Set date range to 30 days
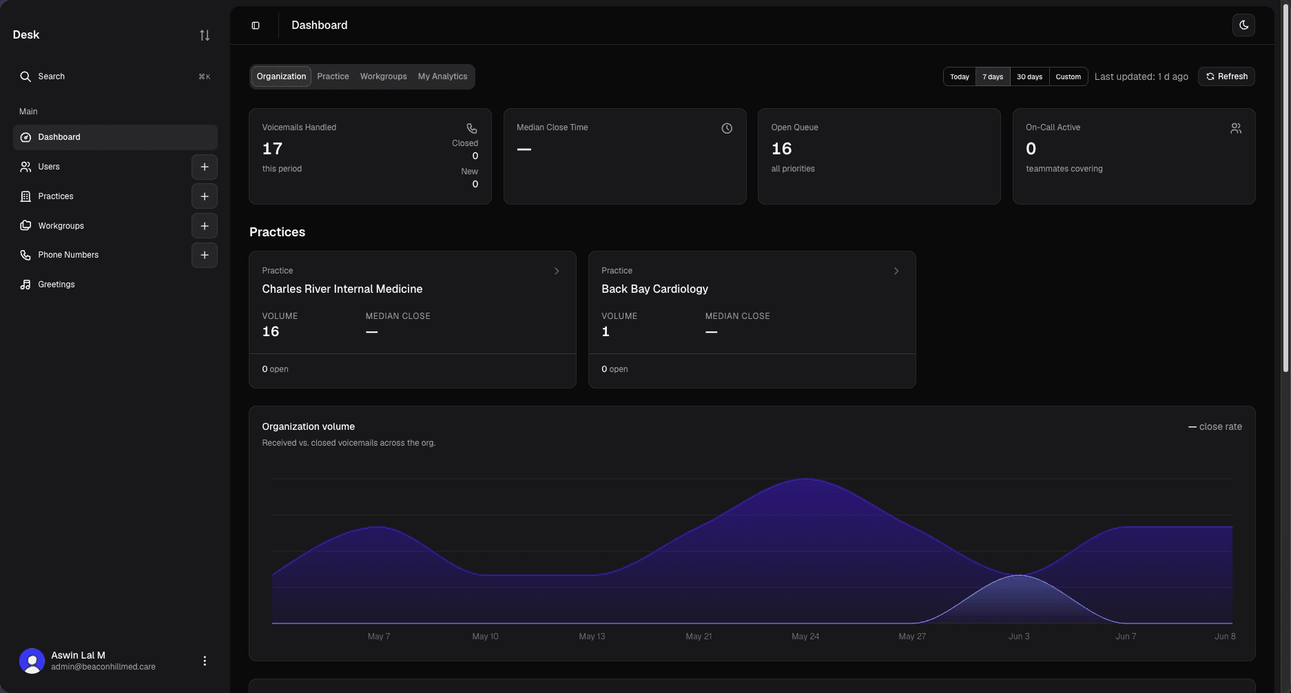Viewport: 1291px width, 693px height. tap(1029, 76)
